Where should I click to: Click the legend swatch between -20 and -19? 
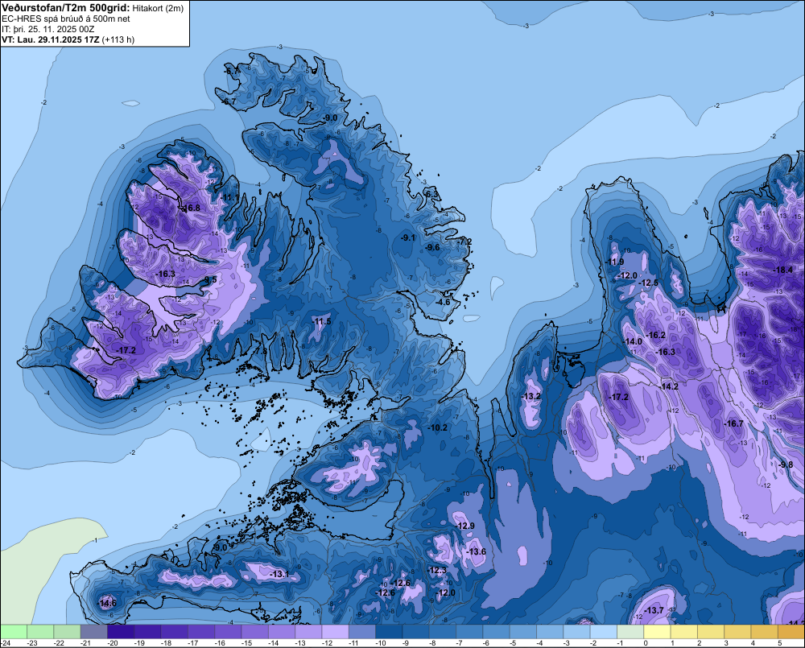click(121, 632)
